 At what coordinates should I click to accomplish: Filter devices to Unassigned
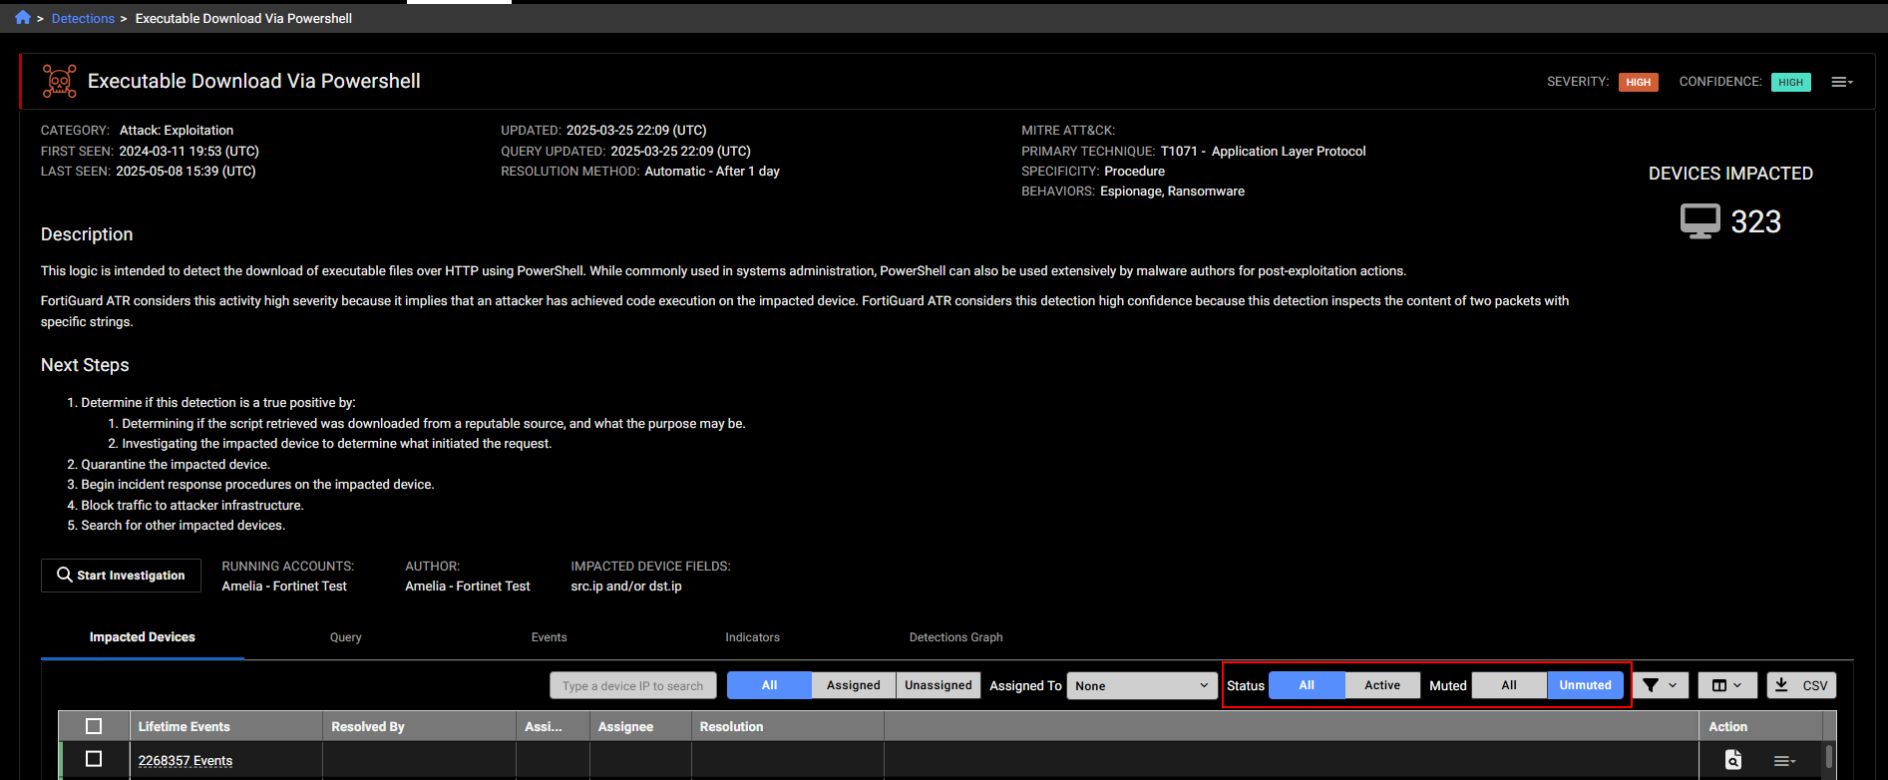(x=939, y=685)
